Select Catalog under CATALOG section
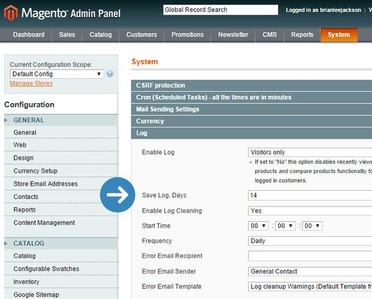Screen dimensions: 372x299 pyautogui.click(x=61, y=256)
